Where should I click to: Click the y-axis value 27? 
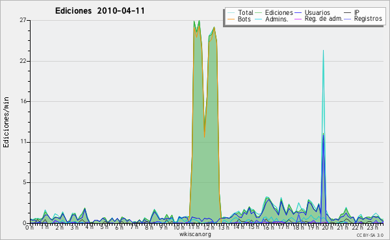[23, 20]
